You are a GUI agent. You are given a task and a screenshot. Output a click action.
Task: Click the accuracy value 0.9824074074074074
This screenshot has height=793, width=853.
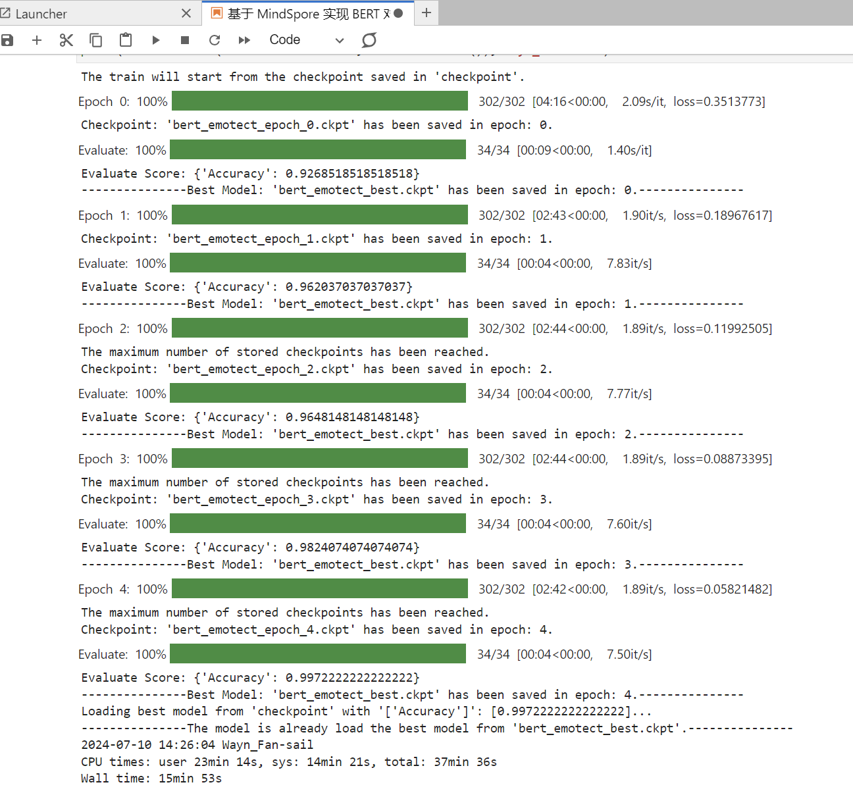[x=349, y=548]
